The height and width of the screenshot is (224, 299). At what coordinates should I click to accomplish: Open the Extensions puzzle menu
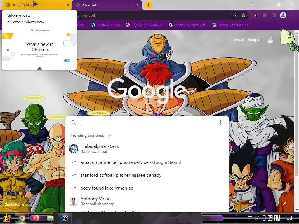[265, 15]
